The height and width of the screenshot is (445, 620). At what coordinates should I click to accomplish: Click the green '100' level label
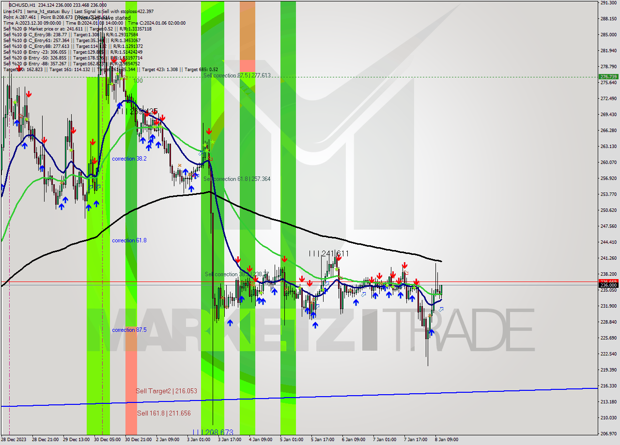point(138,81)
